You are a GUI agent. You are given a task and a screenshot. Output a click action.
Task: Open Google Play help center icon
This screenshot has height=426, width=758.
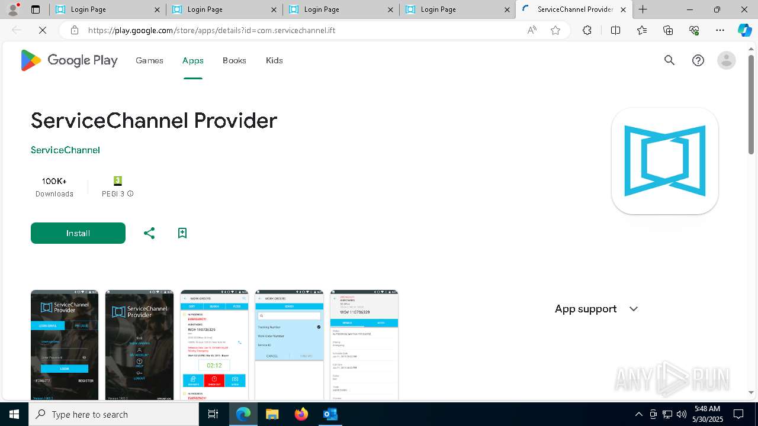pos(698,60)
